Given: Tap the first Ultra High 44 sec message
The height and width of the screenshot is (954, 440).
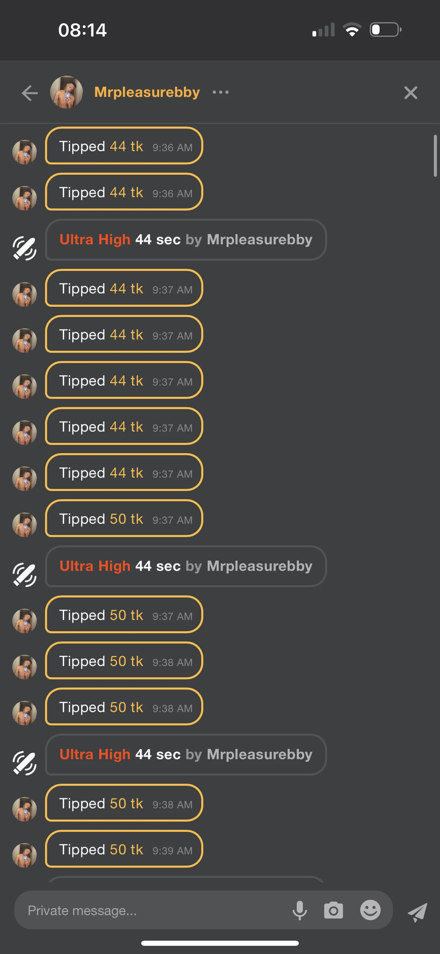Looking at the screenshot, I should pyautogui.click(x=186, y=240).
